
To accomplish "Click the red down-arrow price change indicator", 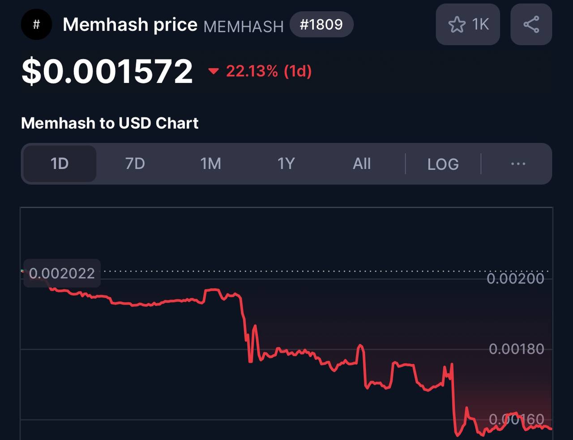I will (214, 71).
